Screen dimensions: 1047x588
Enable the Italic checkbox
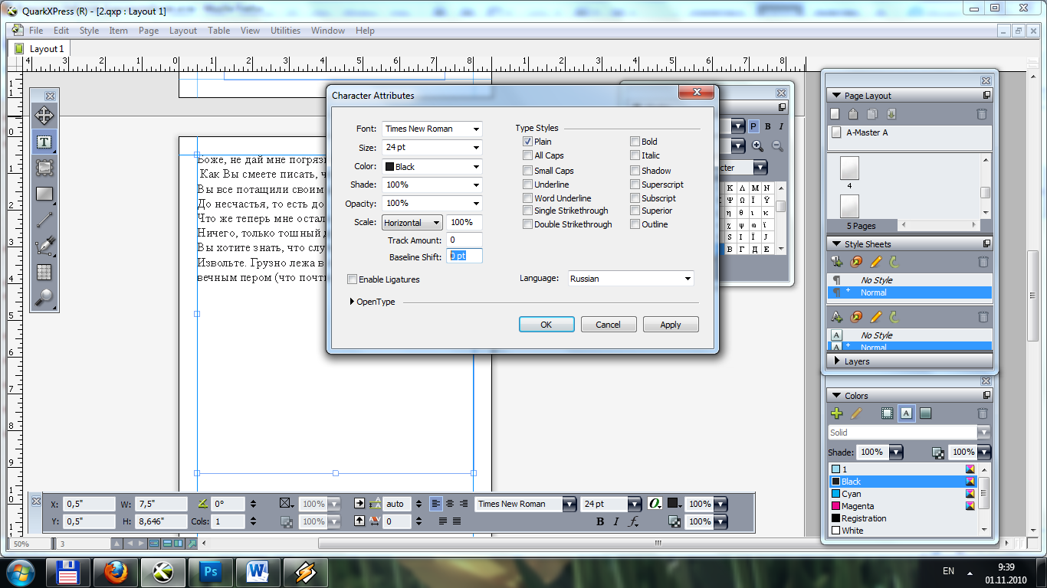coord(635,155)
